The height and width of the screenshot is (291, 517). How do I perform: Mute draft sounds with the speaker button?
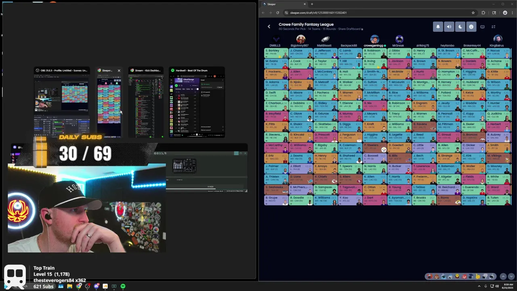pyautogui.click(x=449, y=27)
